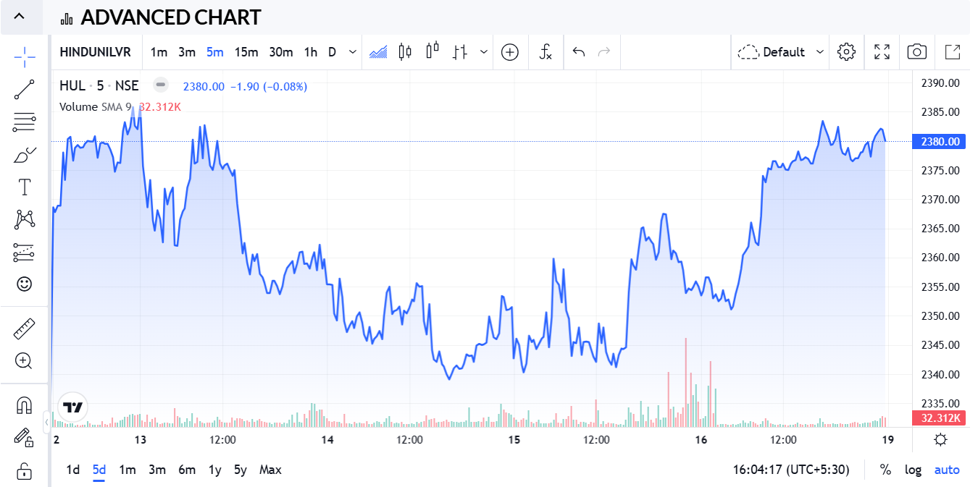Take a chart snapshot with camera
Viewport: 978px width, 487px height.
pyautogui.click(x=917, y=52)
